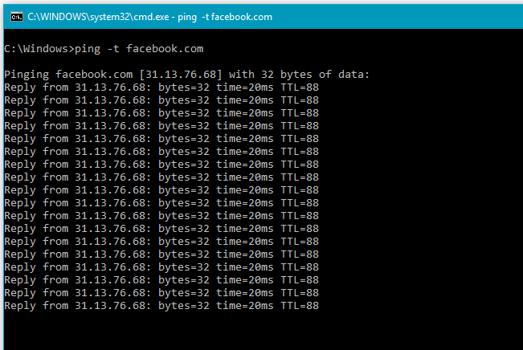This screenshot has height=350, width=523.
Task: Click "Reply" in the first reply line
Action: coord(19,87)
